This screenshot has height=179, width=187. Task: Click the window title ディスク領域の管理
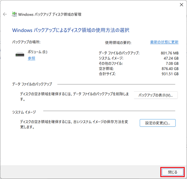(50, 14)
